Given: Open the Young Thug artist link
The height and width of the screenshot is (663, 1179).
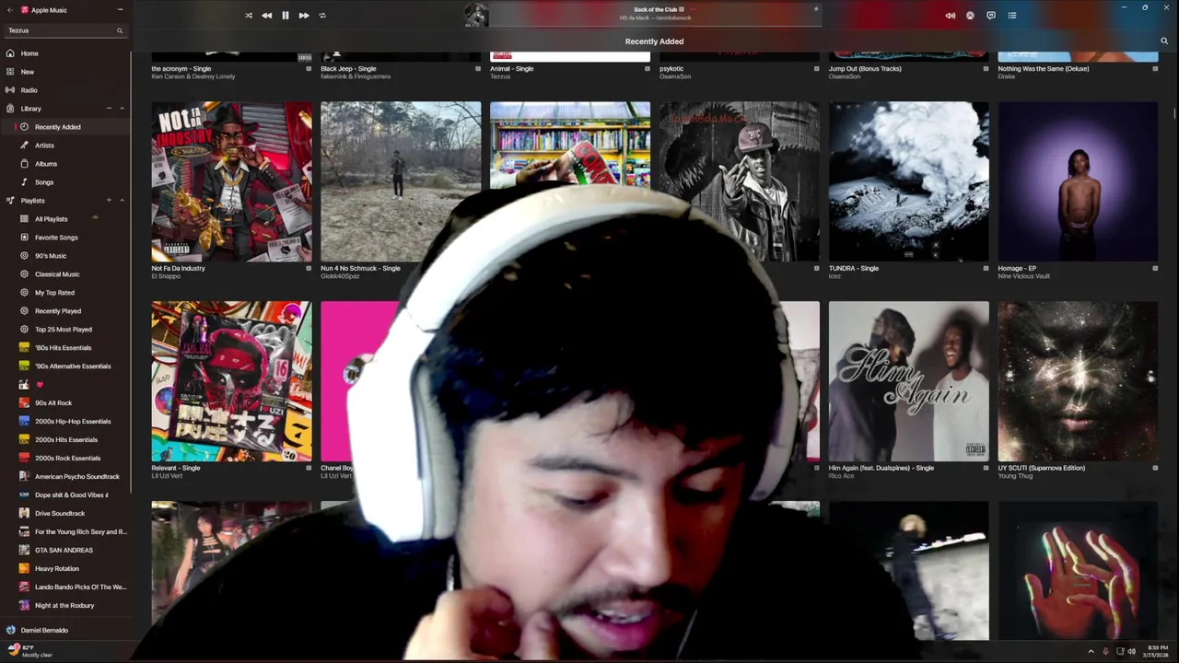Looking at the screenshot, I should (x=1014, y=476).
